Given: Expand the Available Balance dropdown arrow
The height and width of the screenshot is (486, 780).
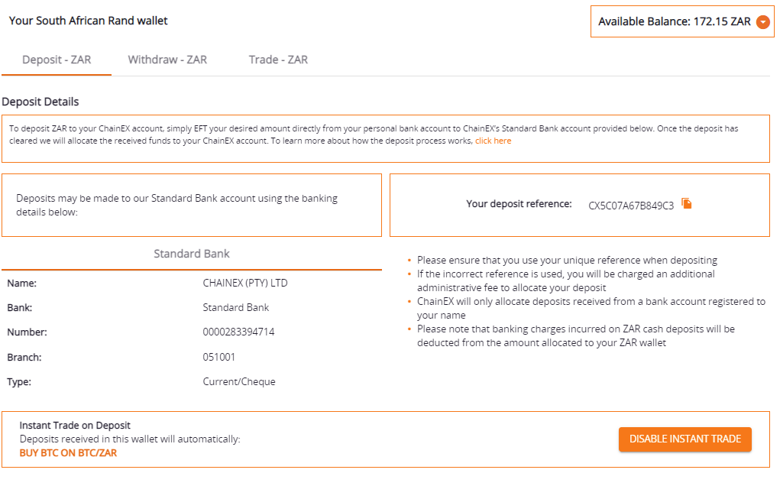Looking at the screenshot, I should 762,22.
